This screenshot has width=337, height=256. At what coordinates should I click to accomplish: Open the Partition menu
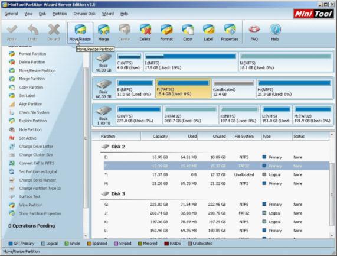point(60,14)
